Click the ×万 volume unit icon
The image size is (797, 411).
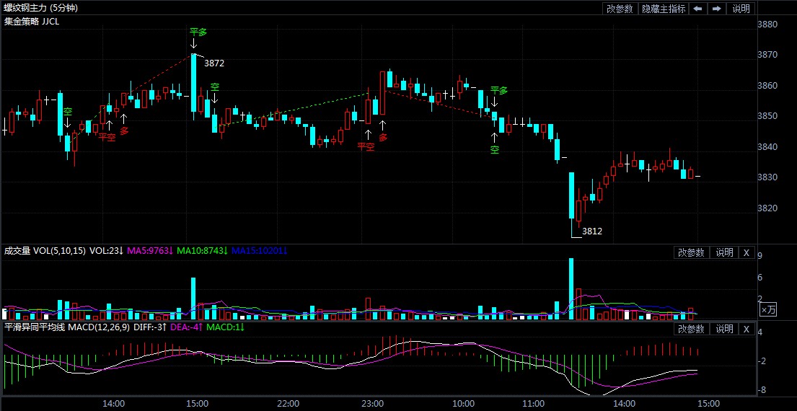(767, 309)
